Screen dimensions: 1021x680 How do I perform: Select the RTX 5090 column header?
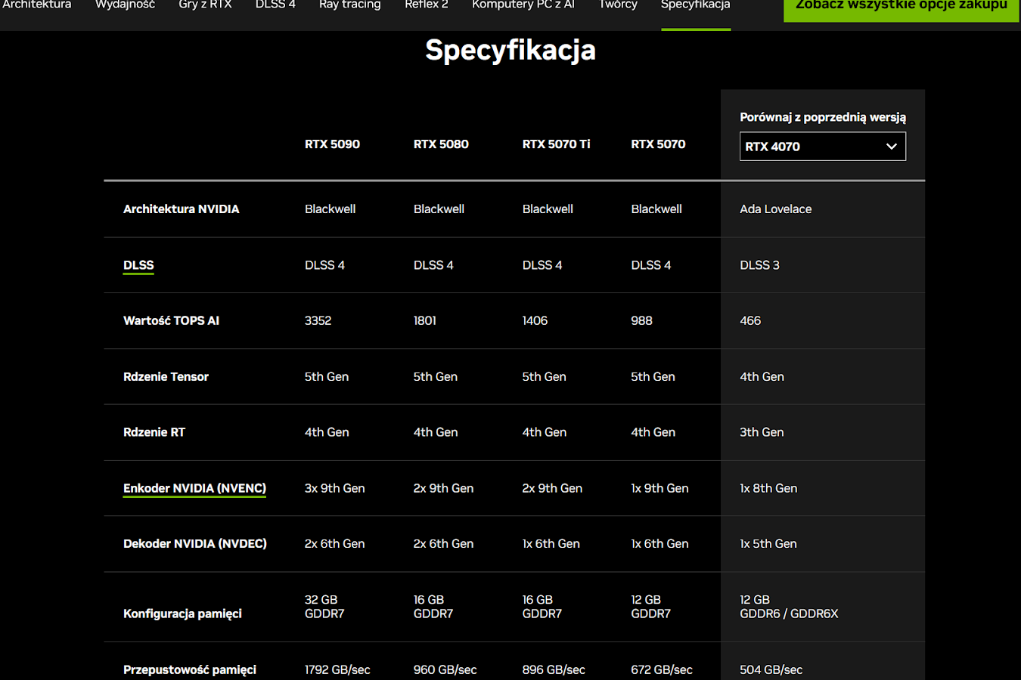click(x=332, y=144)
